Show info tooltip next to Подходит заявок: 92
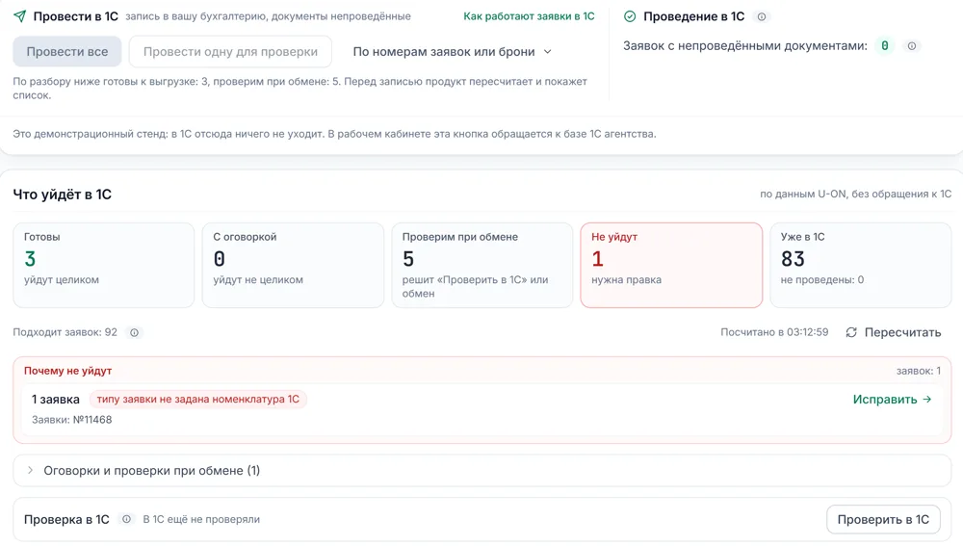Image resolution: width=963 pixels, height=546 pixels. pyautogui.click(x=134, y=332)
